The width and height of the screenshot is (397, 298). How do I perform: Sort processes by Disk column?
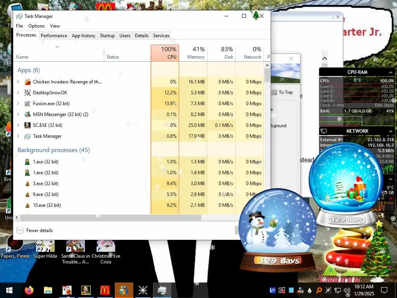[x=221, y=53]
